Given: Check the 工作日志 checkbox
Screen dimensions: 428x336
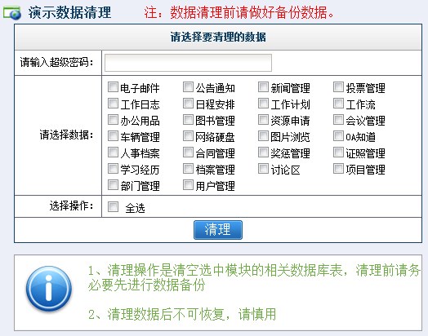Looking at the screenshot, I should 113,104.
